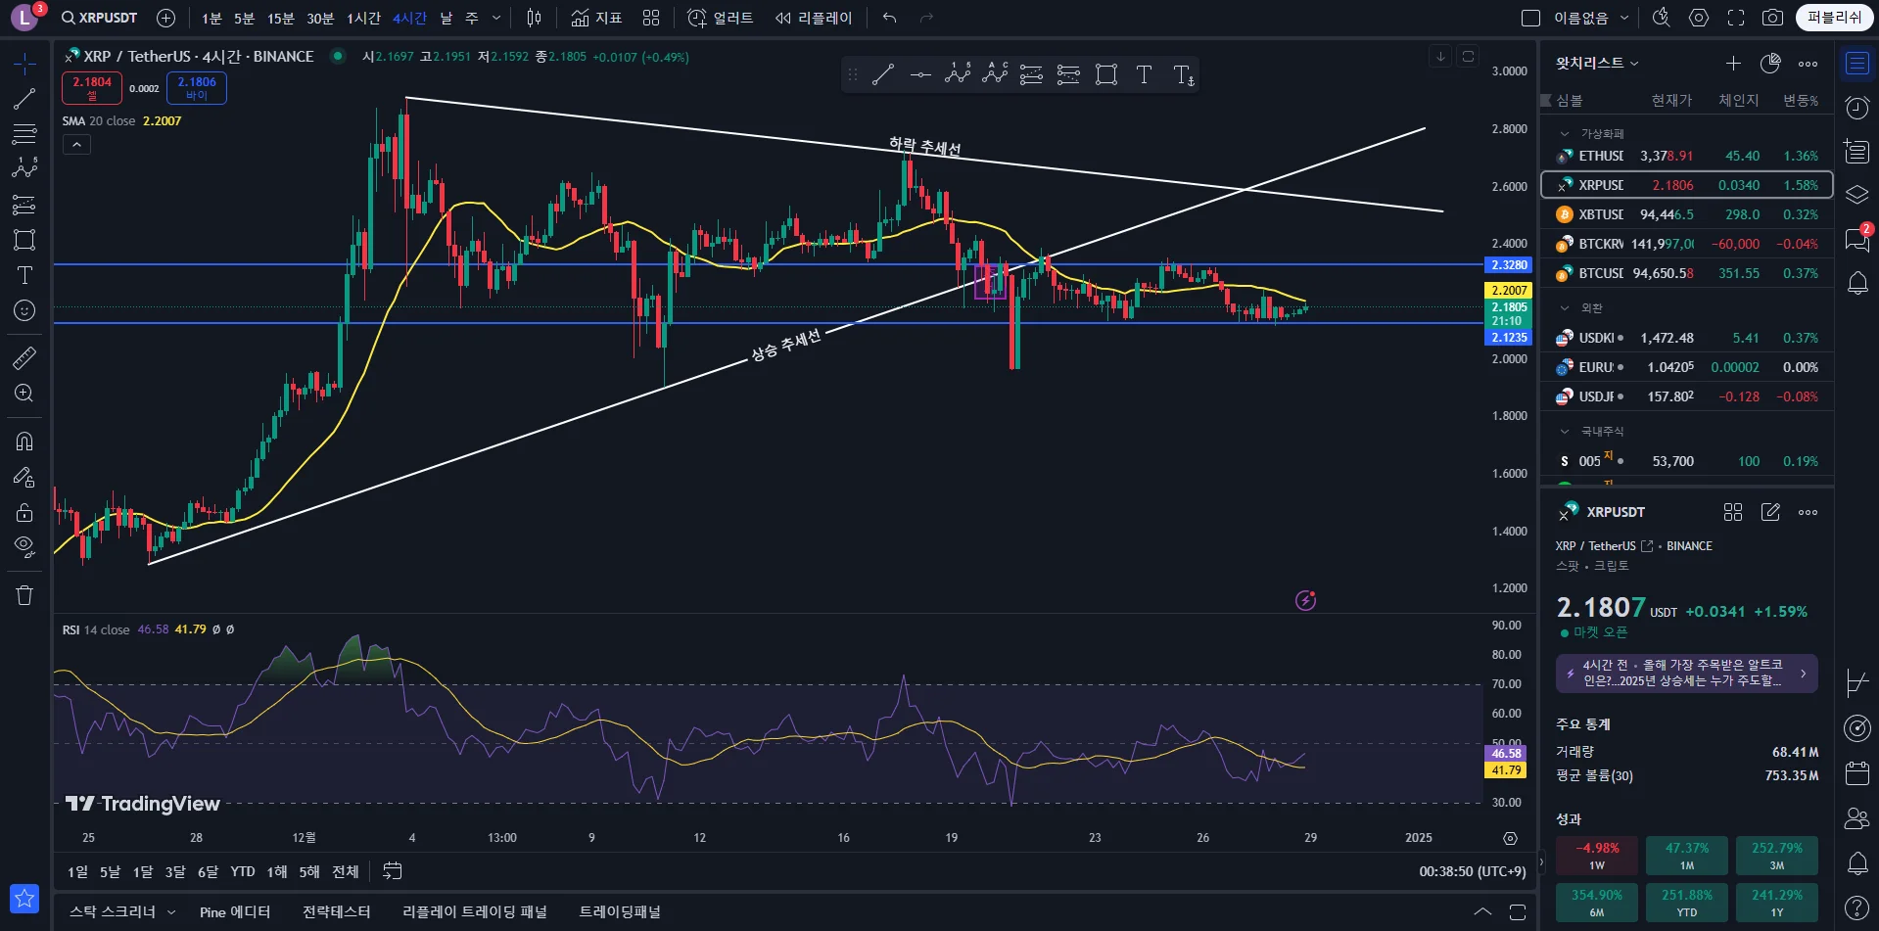Image resolution: width=1879 pixels, height=931 pixels.
Task: Open the forecasting and measurement tools group
Action: click(24, 205)
